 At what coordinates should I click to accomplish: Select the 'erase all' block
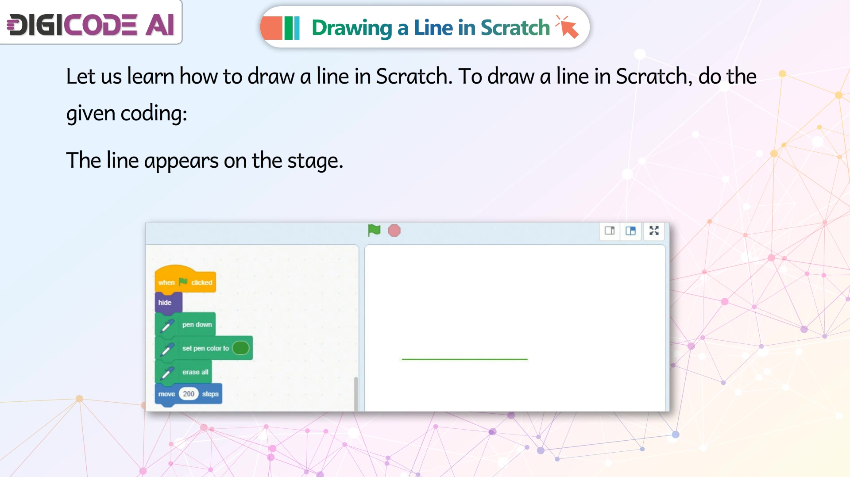[x=183, y=372]
